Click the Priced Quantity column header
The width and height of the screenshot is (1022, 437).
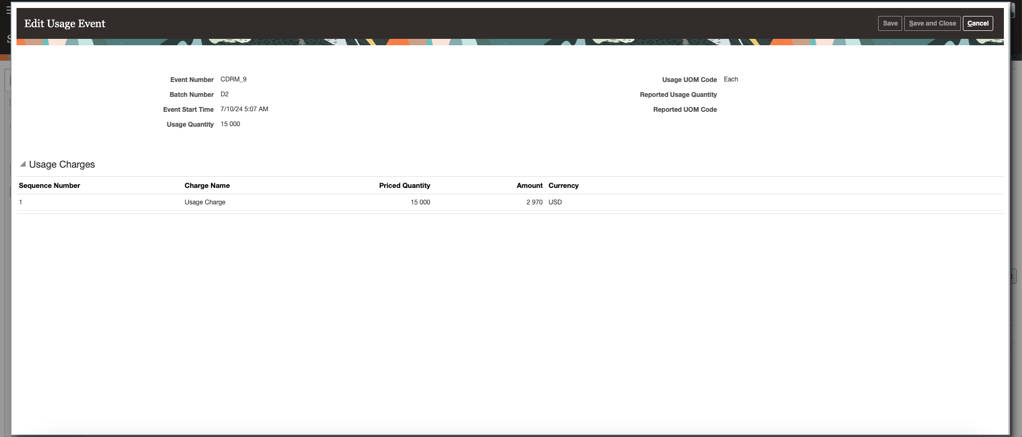[404, 186]
